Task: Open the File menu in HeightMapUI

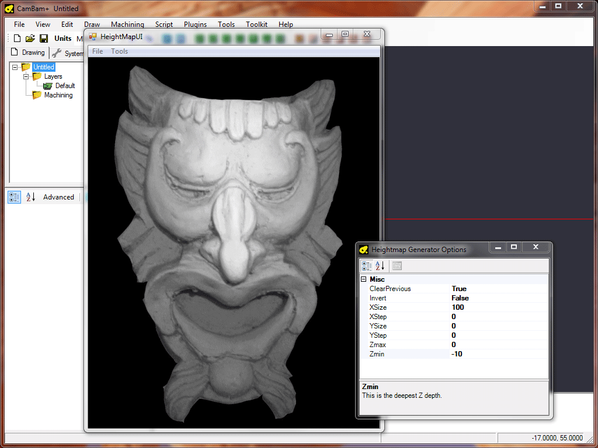Action: click(98, 51)
